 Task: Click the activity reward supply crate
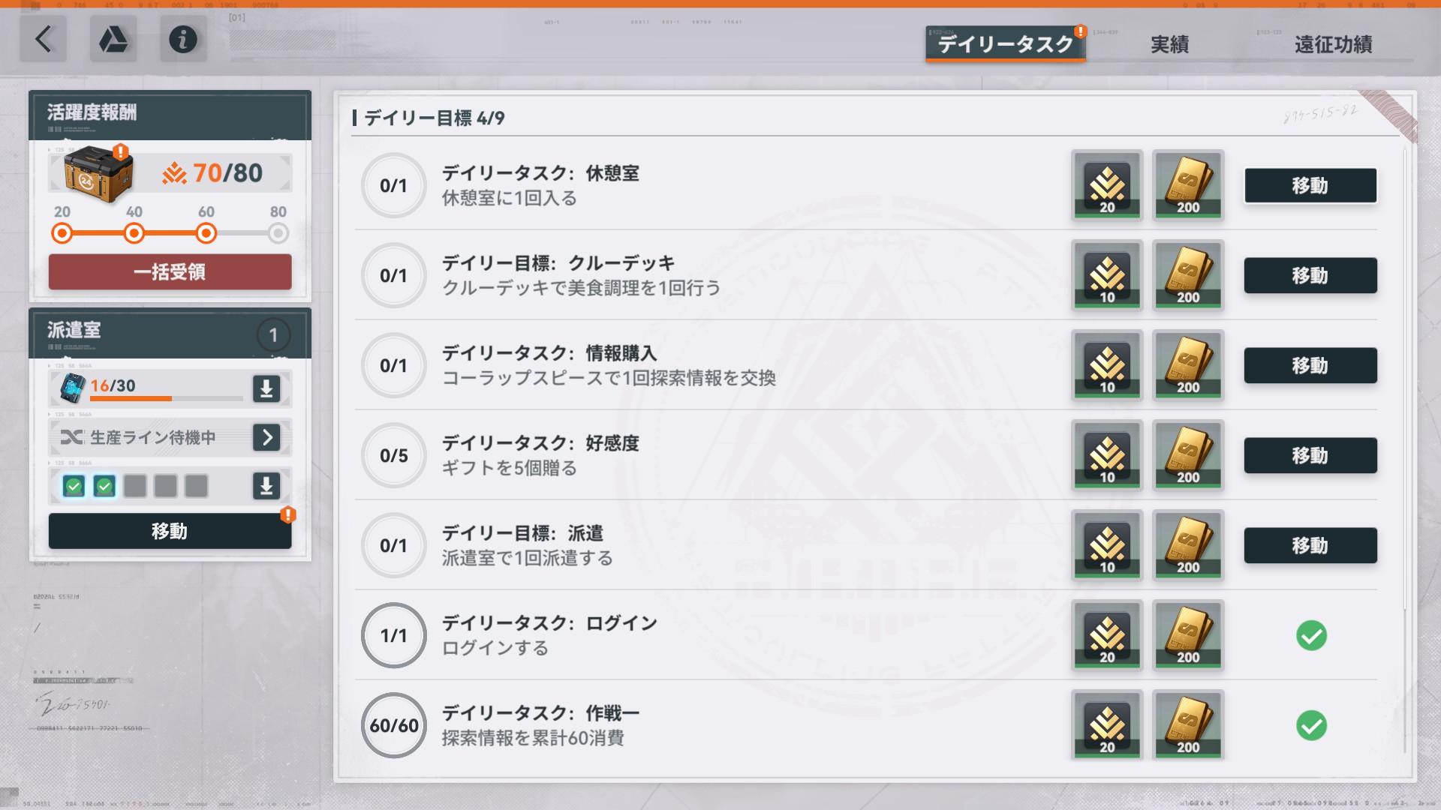pos(98,174)
